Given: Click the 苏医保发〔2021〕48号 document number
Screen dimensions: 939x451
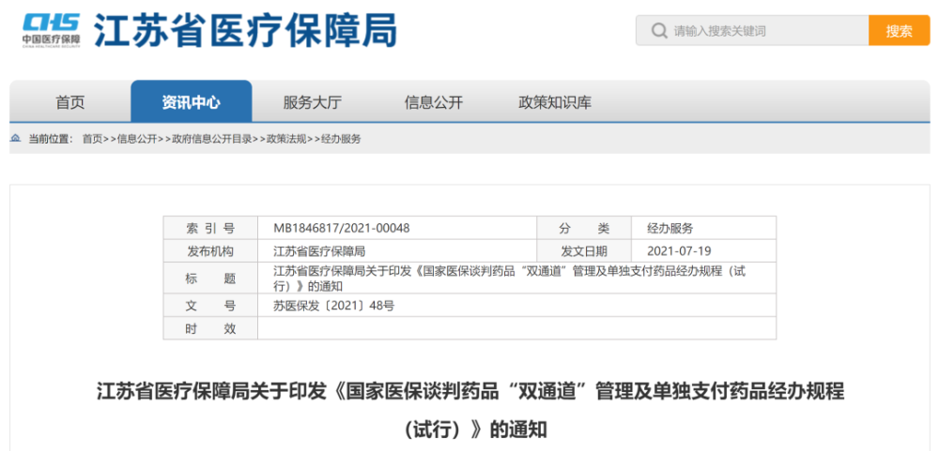Looking at the screenshot, I should (x=334, y=306).
